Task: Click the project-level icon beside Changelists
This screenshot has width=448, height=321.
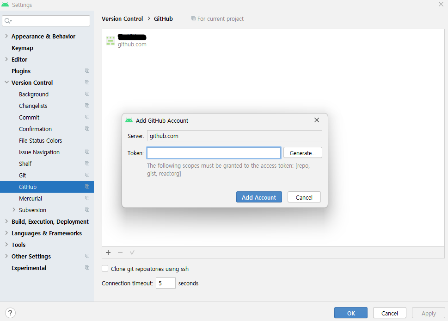Action: coord(87,105)
